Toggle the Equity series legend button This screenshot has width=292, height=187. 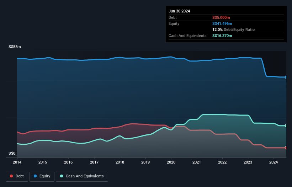[42, 176]
